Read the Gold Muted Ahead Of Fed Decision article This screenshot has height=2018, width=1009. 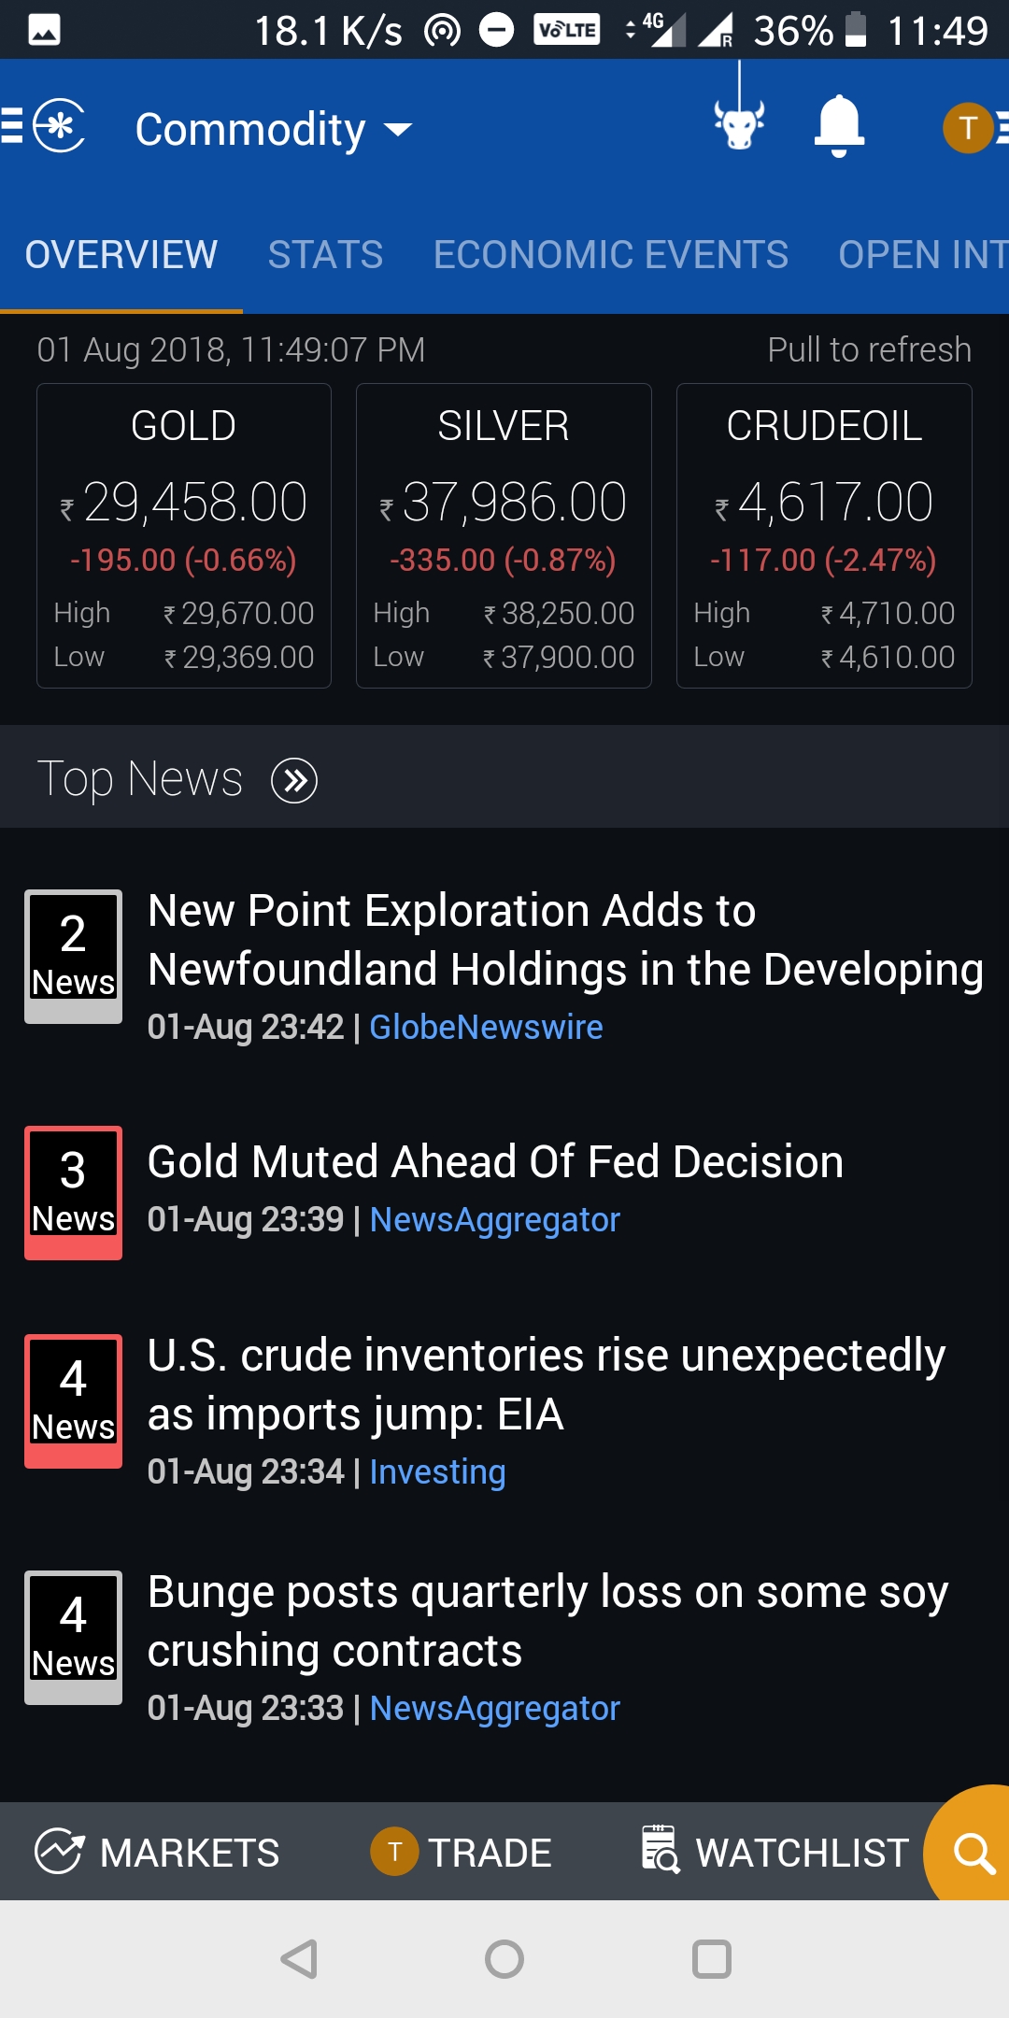pos(495,1163)
